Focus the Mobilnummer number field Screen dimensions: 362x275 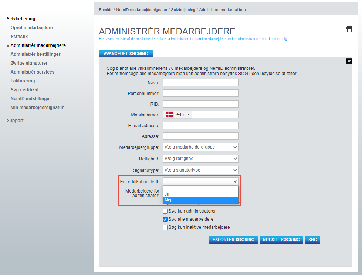(x=215, y=115)
